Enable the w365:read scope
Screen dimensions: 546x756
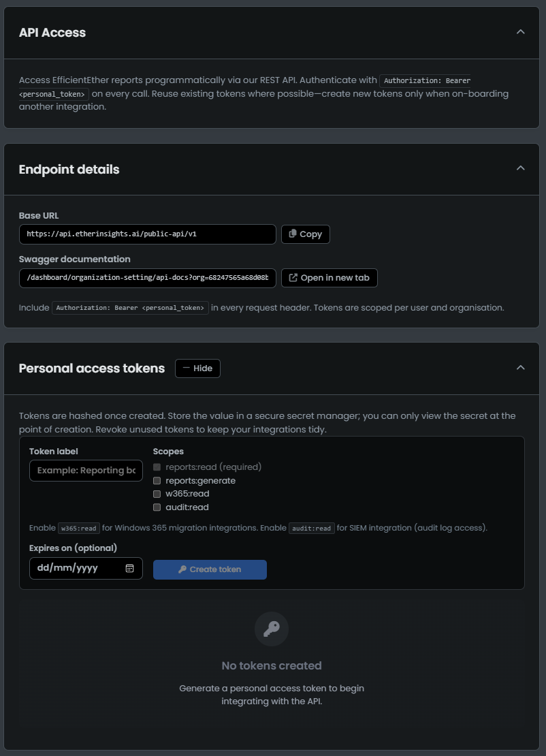(x=157, y=494)
